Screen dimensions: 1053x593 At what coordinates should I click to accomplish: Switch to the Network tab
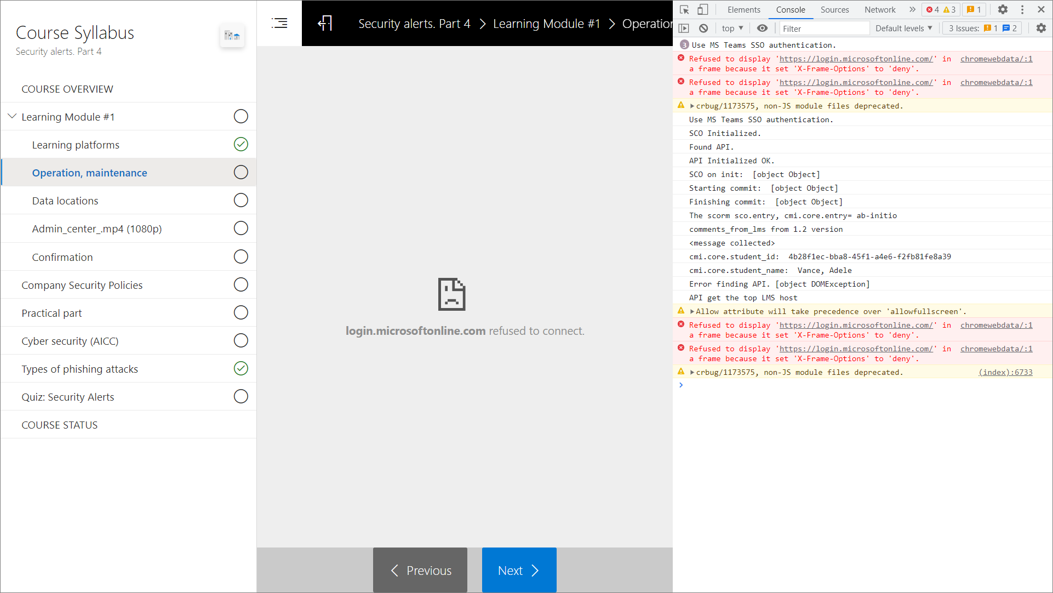click(x=879, y=9)
